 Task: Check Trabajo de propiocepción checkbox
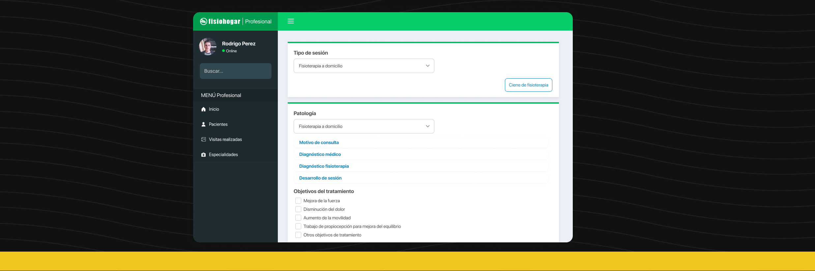coord(298,226)
